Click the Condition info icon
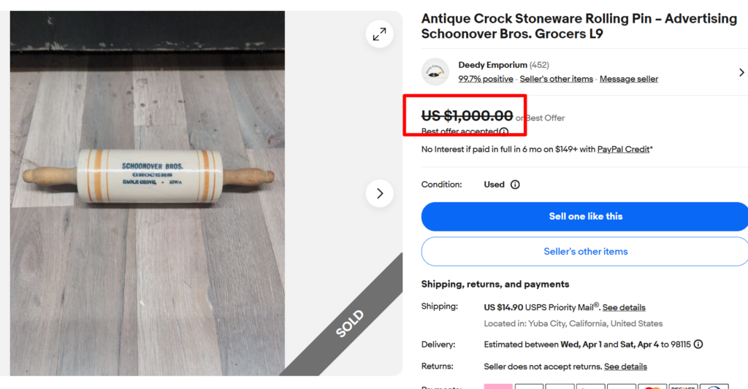The image size is (748, 389). tap(515, 185)
